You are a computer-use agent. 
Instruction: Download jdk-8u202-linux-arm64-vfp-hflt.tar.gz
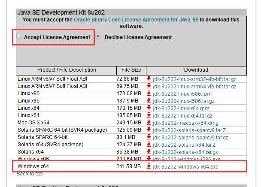pyautogui.click(x=194, y=87)
